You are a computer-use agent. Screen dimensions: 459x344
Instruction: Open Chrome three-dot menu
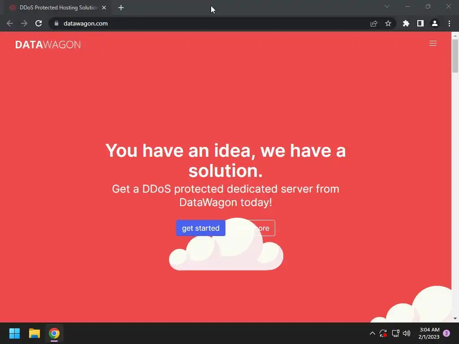[449, 23]
